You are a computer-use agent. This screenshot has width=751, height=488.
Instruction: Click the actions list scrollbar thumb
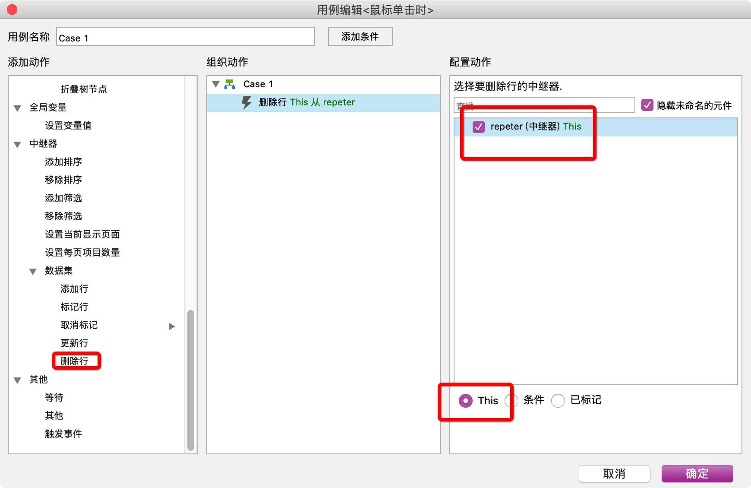(191, 380)
